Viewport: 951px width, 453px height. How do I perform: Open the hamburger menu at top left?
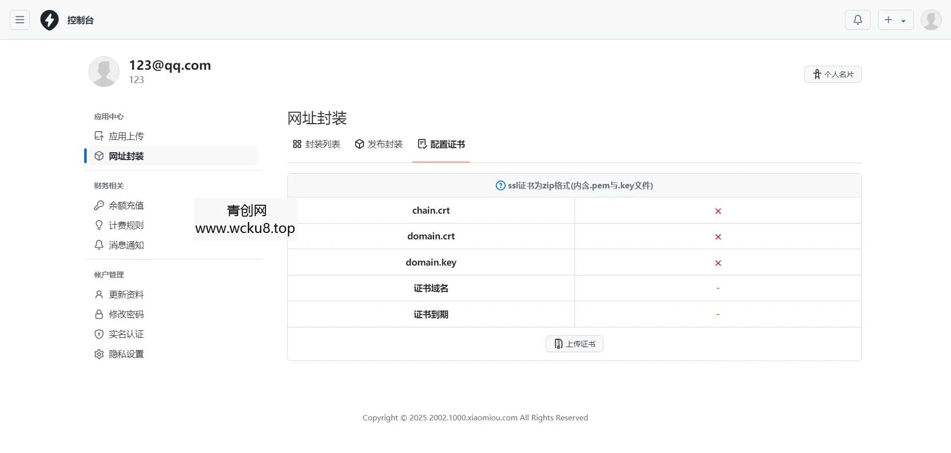pyautogui.click(x=19, y=20)
